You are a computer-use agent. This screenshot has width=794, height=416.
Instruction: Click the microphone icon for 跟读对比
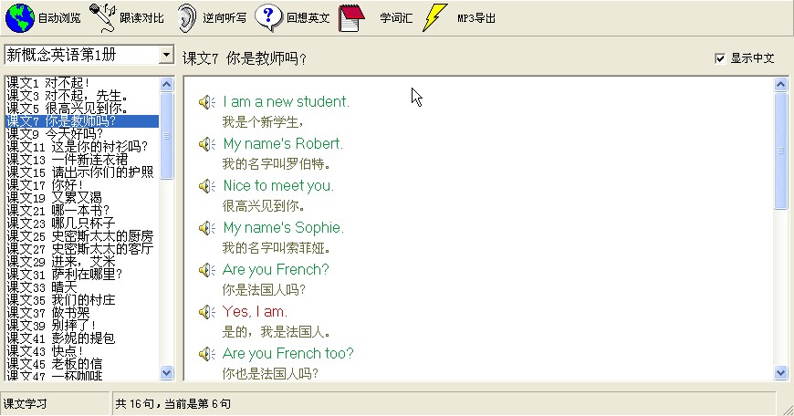click(x=103, y=17)
